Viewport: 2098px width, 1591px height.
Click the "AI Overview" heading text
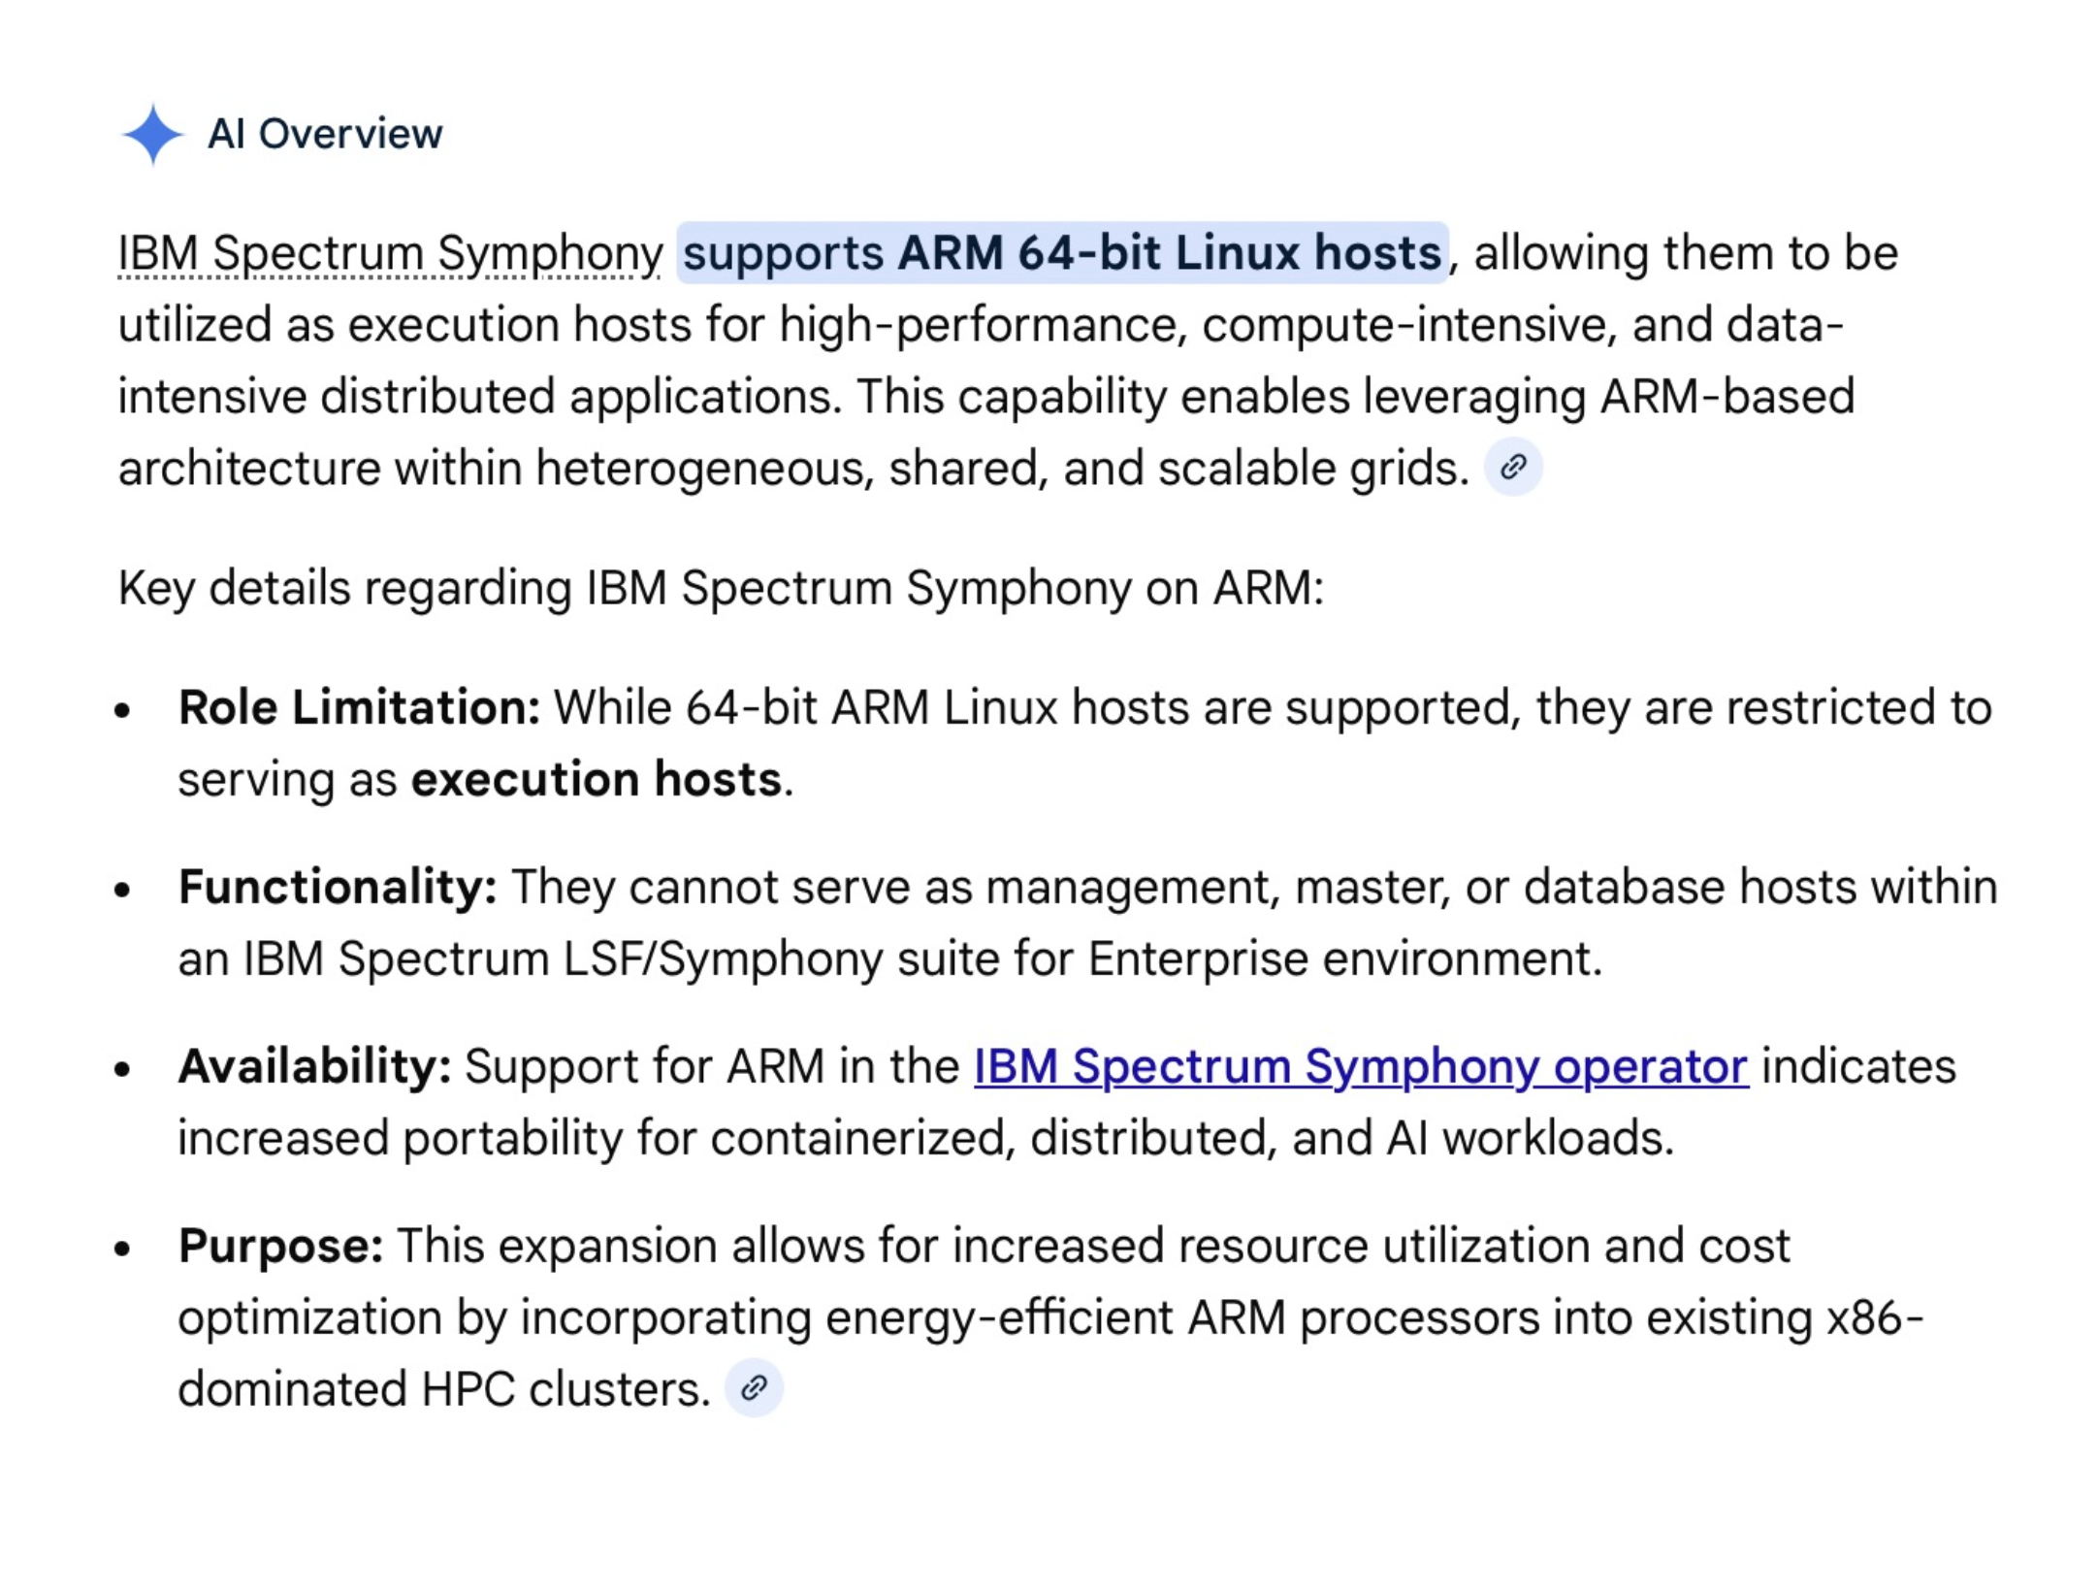pyautogui.click(x=325, y=134)
